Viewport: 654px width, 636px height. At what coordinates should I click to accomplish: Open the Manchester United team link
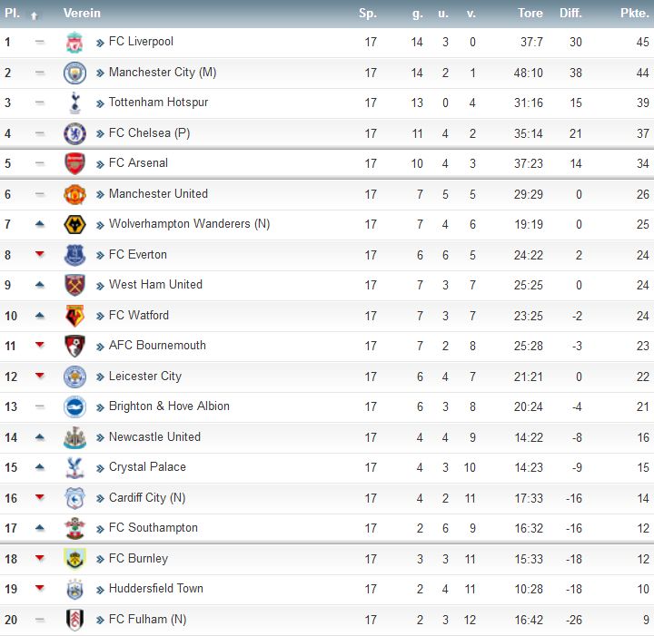point(158,193)
